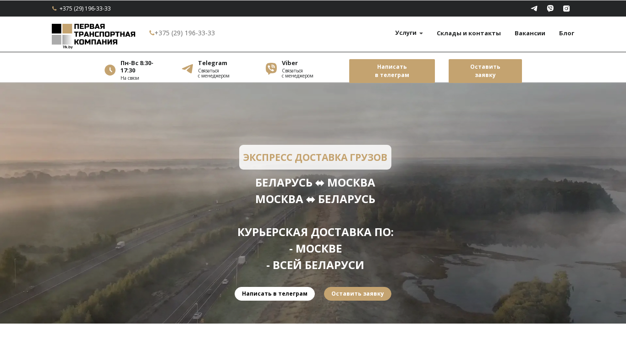The width and height of the screenshot is (626, 352).
Task: Expand the Услуги dropdown menu
Action: pos(409,33)
